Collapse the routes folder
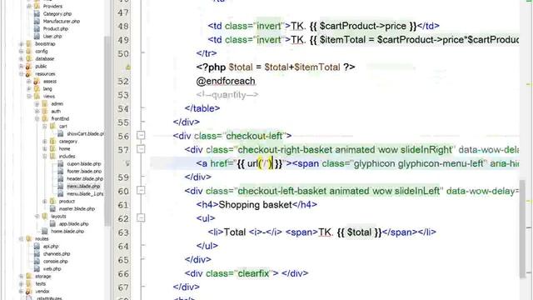This screenshot has width=533, height=300. 21,239
